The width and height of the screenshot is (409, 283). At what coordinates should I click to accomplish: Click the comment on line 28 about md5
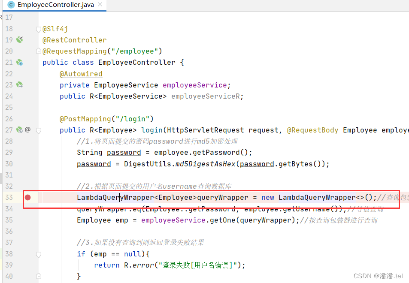coord(157,141)
